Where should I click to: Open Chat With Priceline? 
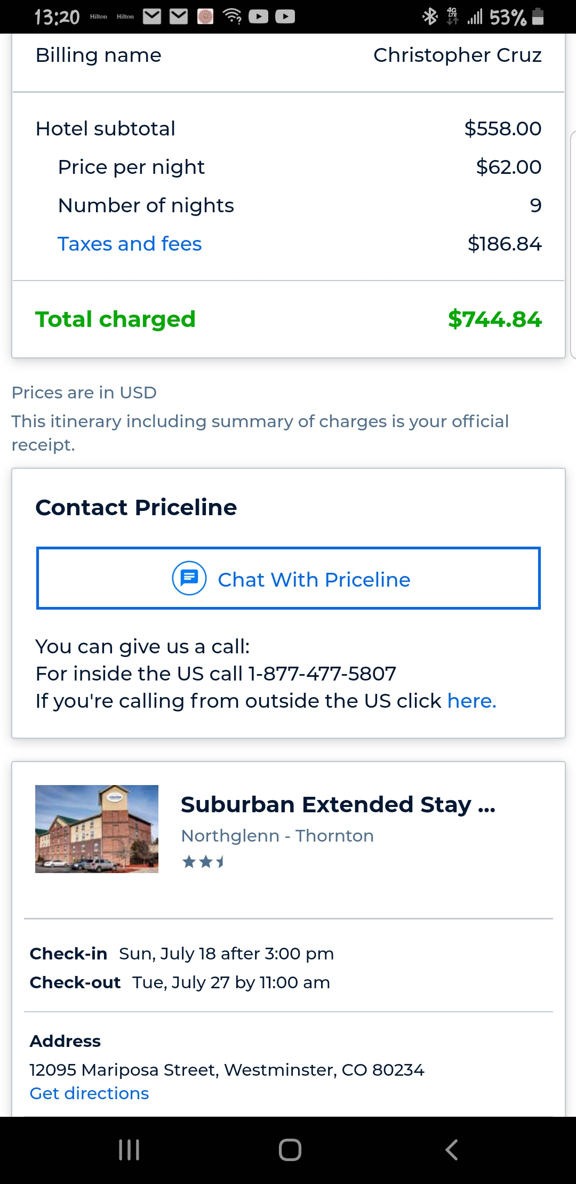pyautogui.click(x=314, y=579)
